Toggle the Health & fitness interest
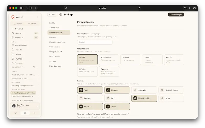Image resolution: width=205 pixels, height=128 pixels. pos(171,90)
